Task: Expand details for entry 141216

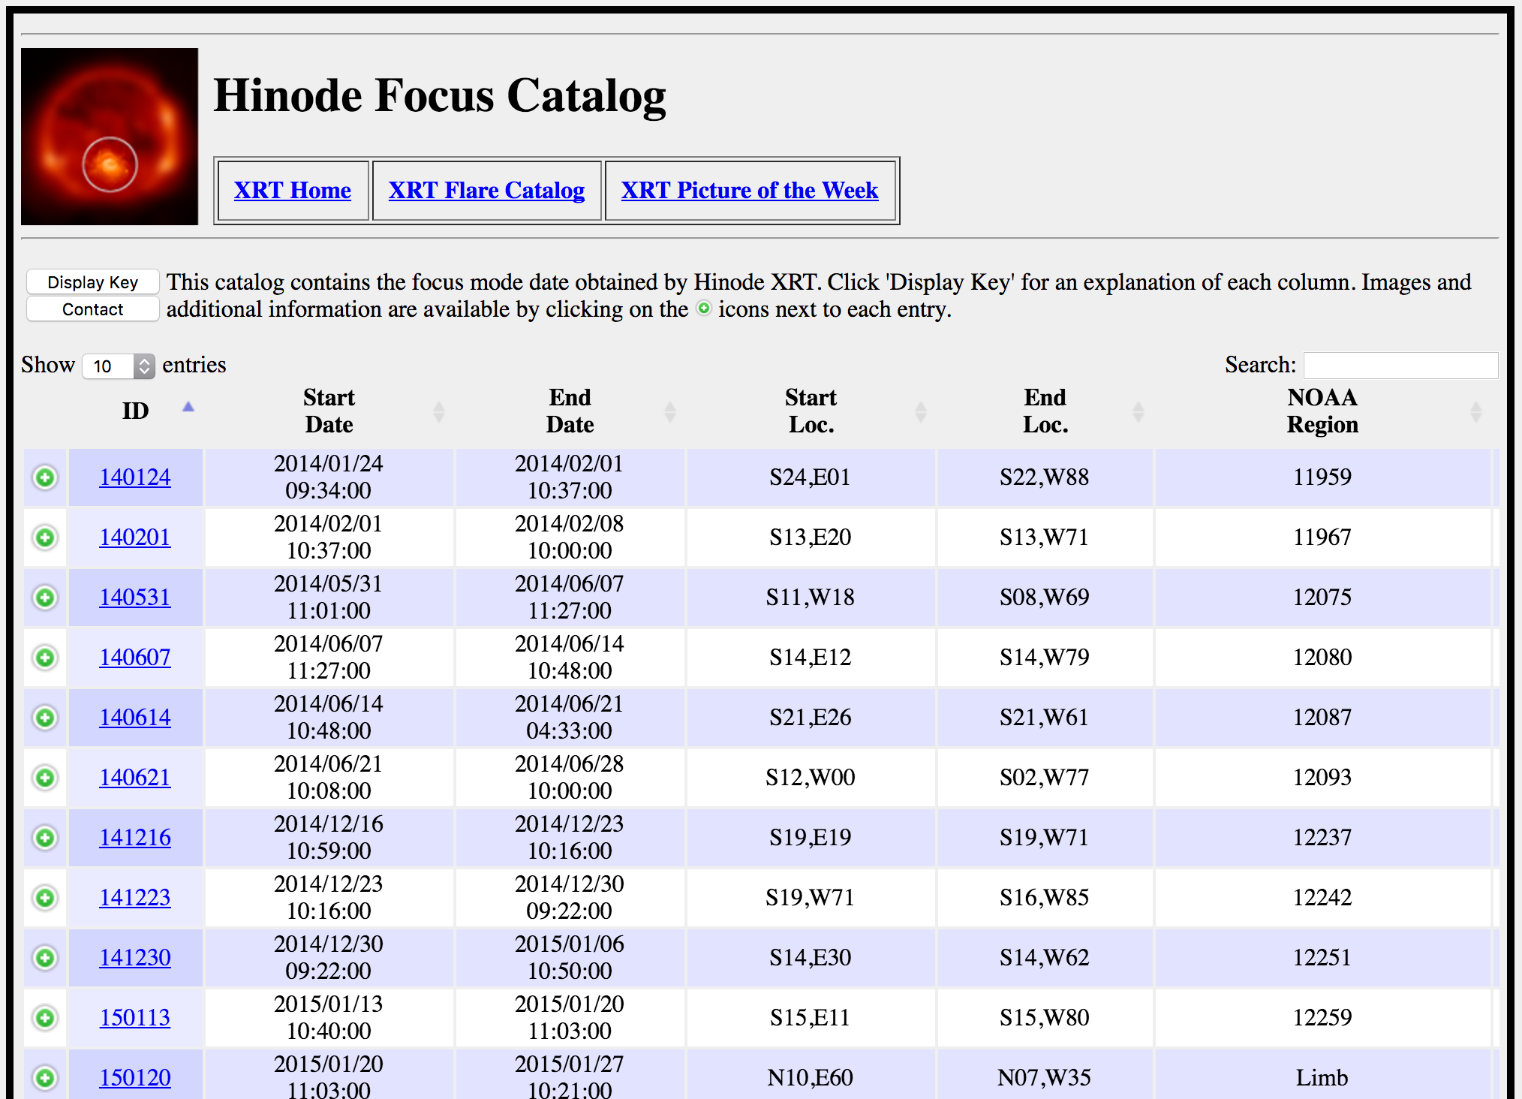Action: [x=45, y=838]
